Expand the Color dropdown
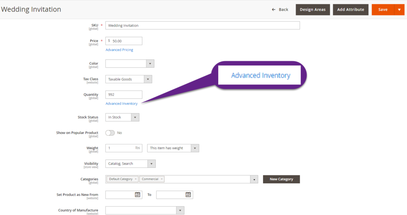Screen dimensions: 407x215 pos(150,64)
